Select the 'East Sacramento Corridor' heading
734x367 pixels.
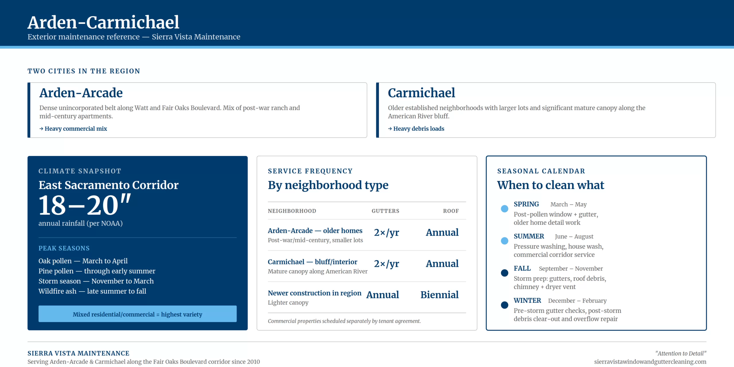pyautogui.click(x=109, y=185)
